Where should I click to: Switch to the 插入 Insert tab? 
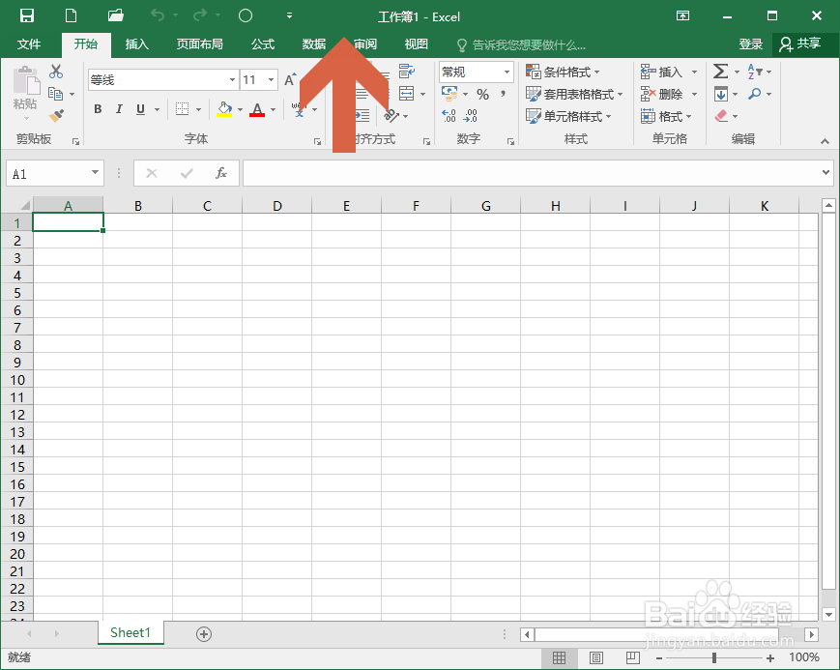136,44
